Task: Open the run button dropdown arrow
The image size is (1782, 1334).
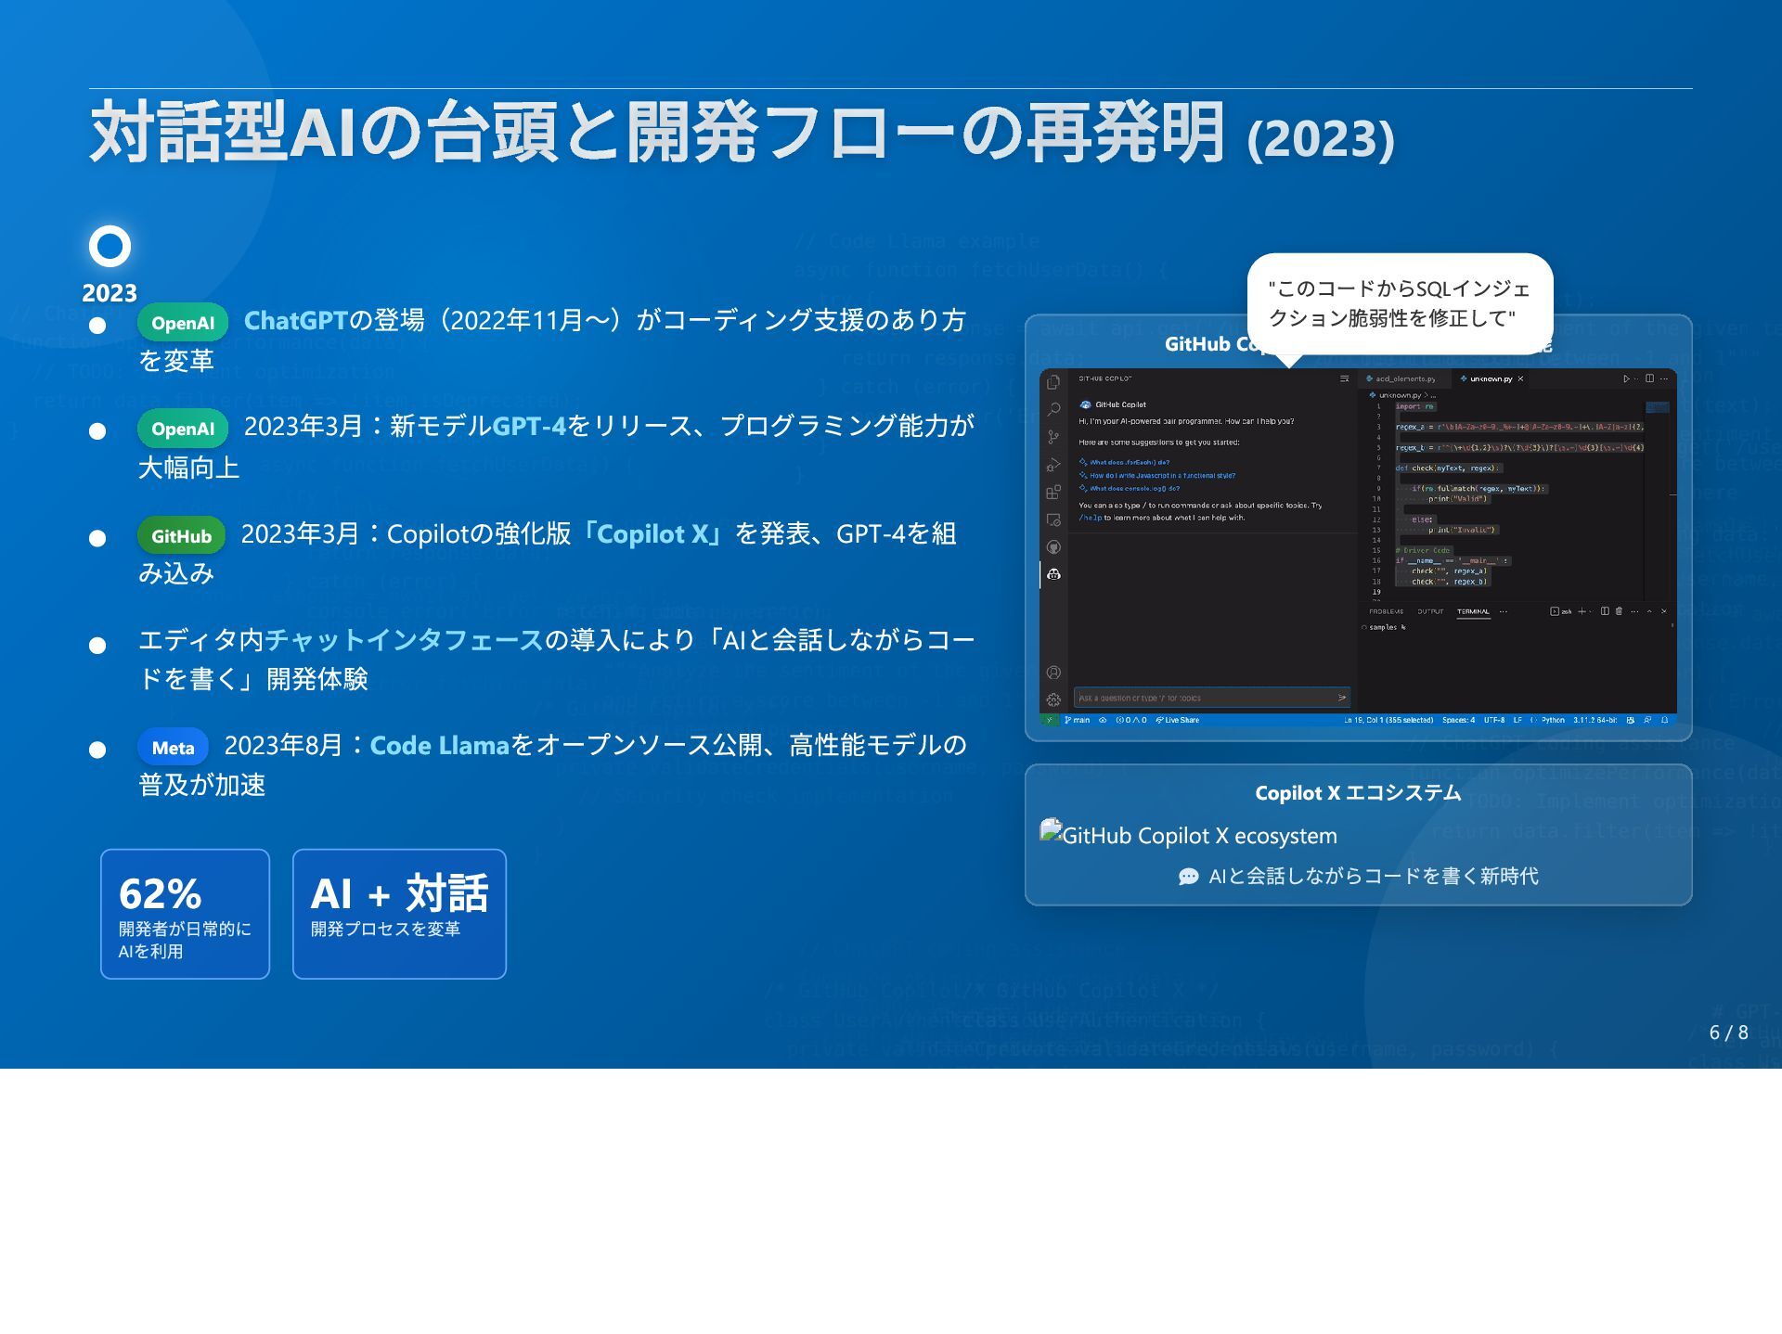Action: 1636,379
